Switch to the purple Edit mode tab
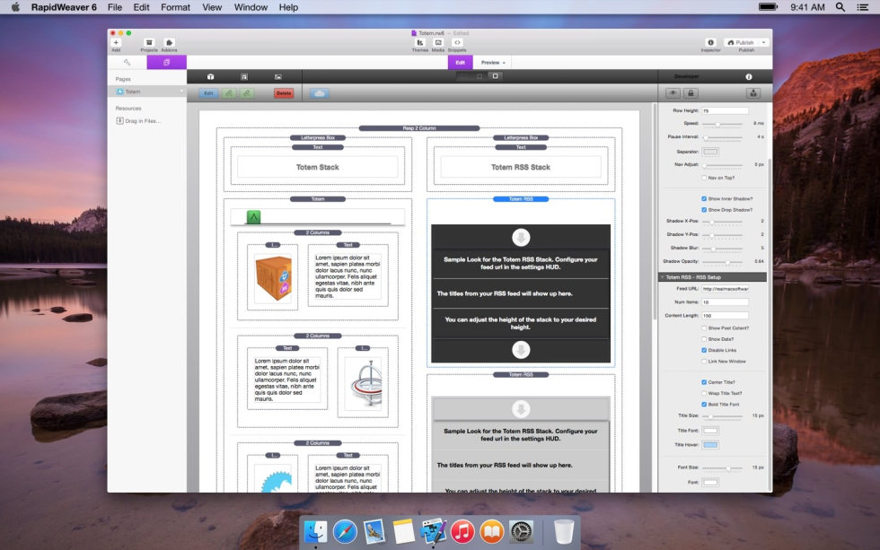This screenshot has height=550, width=880. click(x=460, y=62)
